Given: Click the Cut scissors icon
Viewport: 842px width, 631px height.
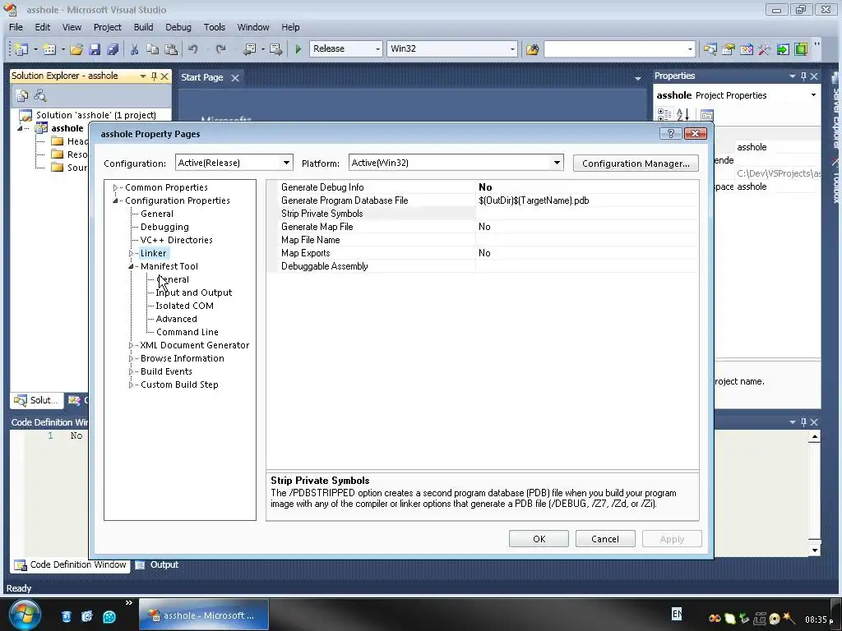Looking at the screenshot, I should (134, 48).
